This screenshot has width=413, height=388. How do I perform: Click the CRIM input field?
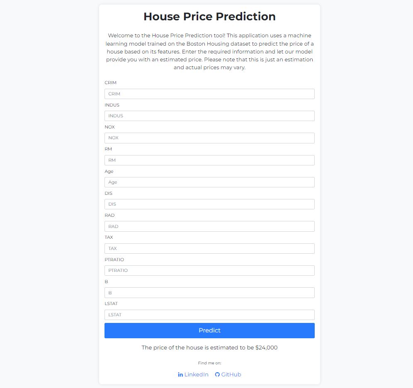(209, 94)
